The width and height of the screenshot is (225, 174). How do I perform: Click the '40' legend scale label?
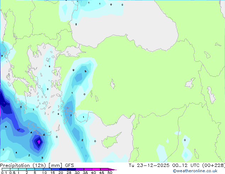94,173
